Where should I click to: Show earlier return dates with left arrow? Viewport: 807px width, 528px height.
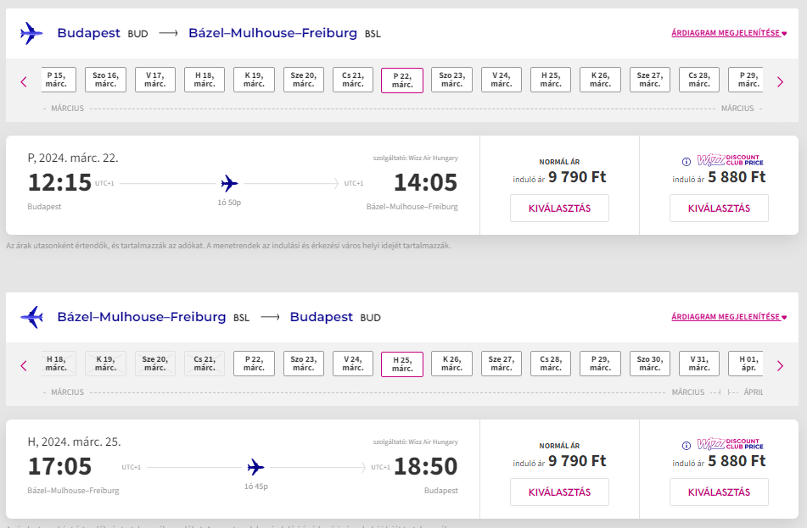pos(24,365)
